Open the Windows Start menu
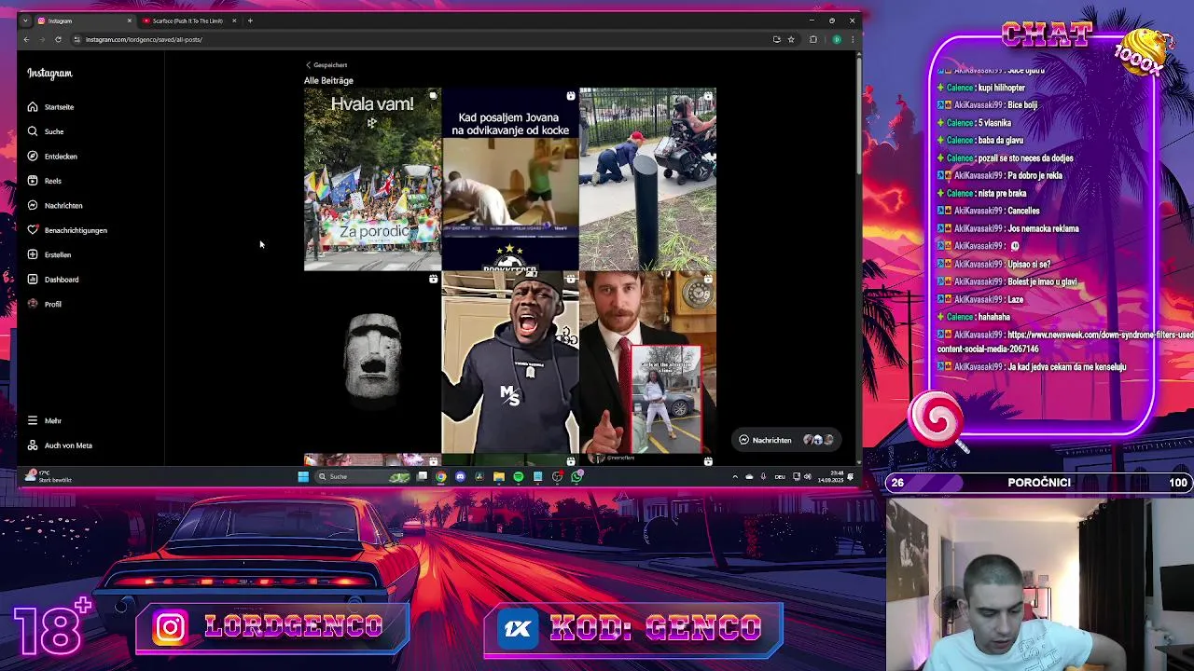The width and height of the screenshot is (1194, 671). point(303,476)
